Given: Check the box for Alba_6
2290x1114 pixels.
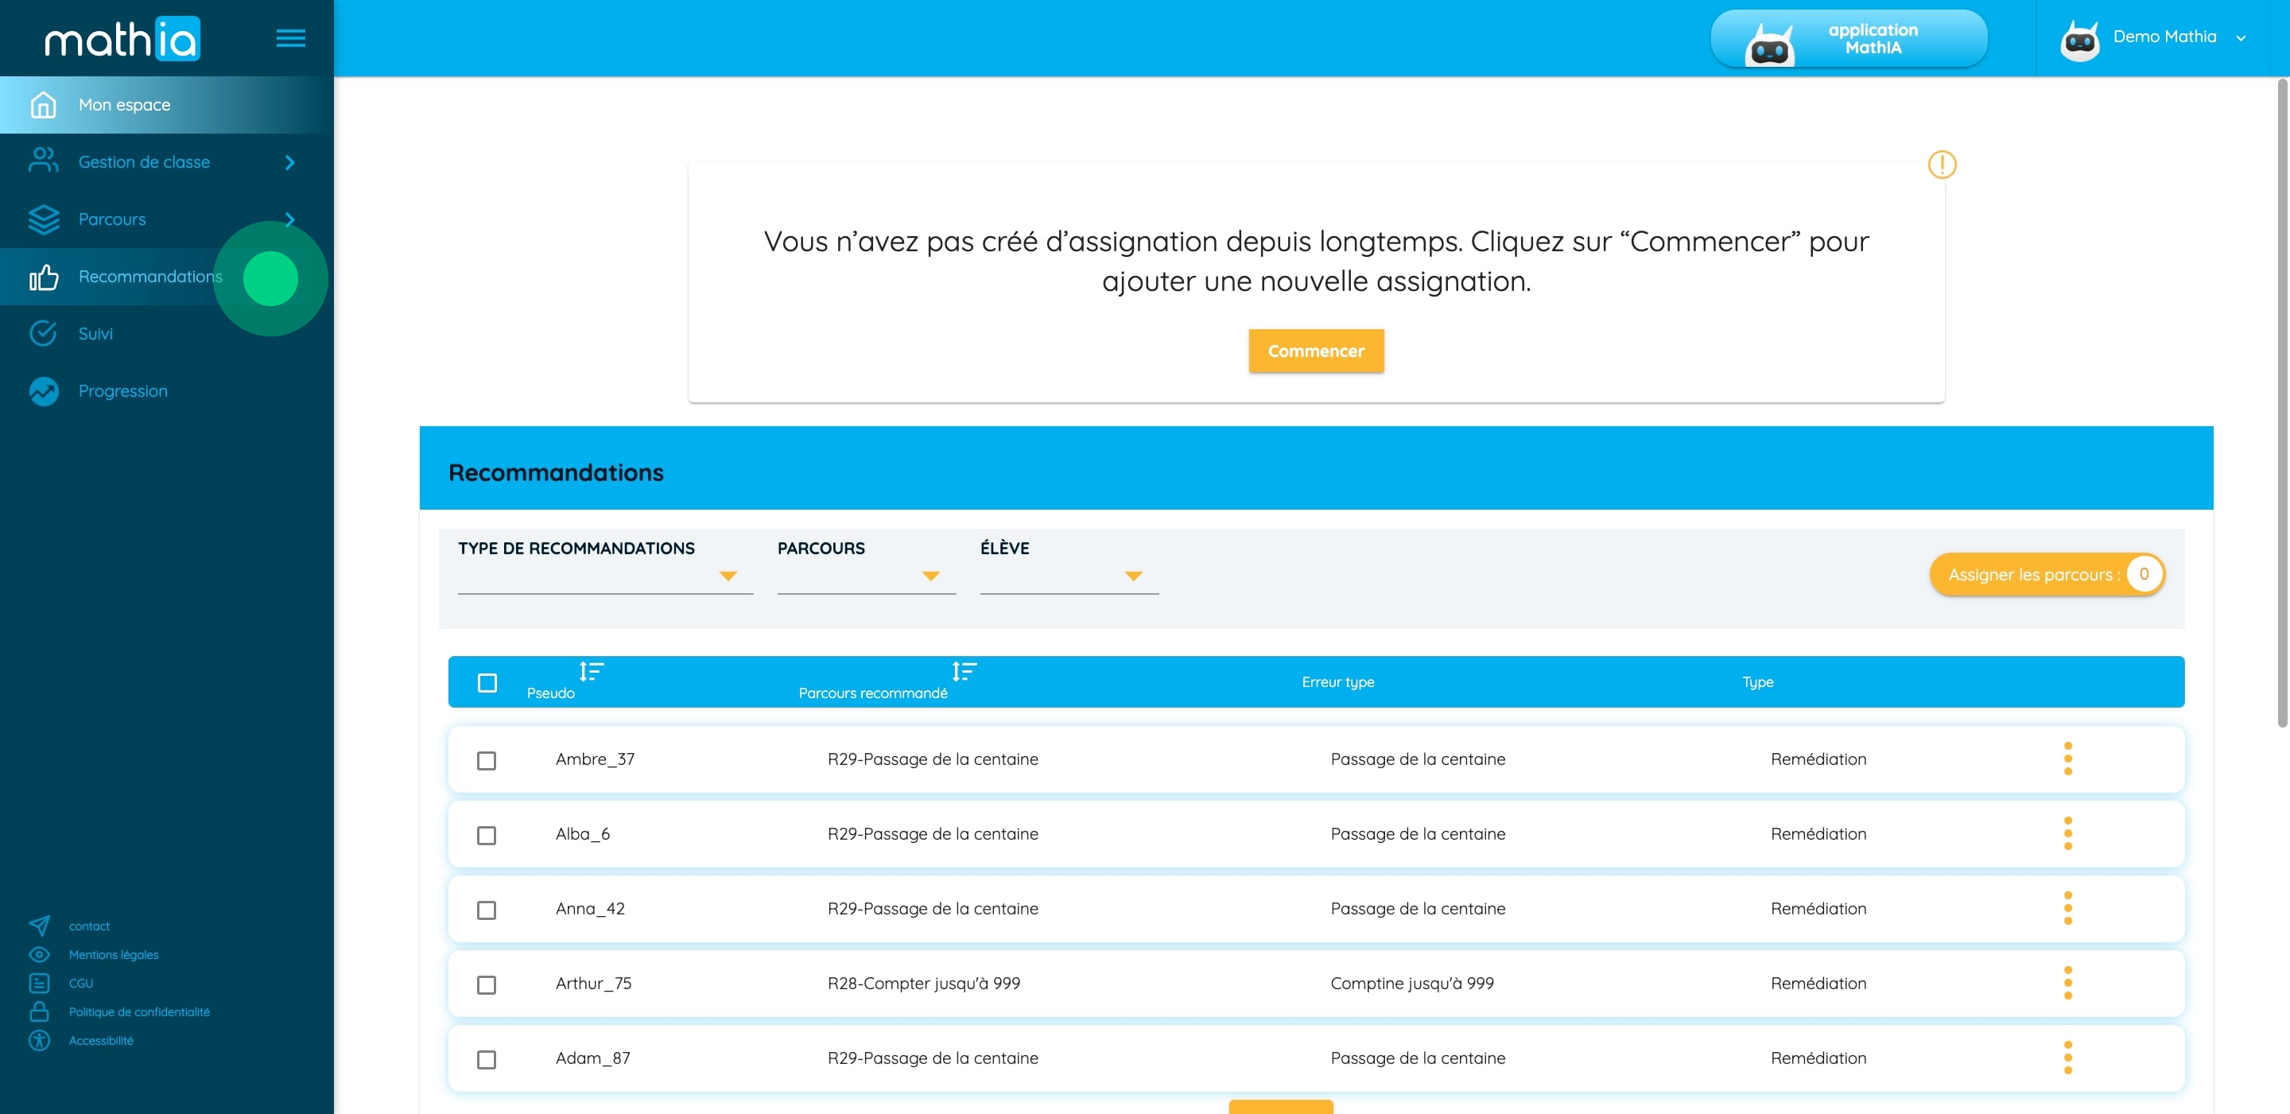Looking at the screenshot, I should (x=487, y=835).
